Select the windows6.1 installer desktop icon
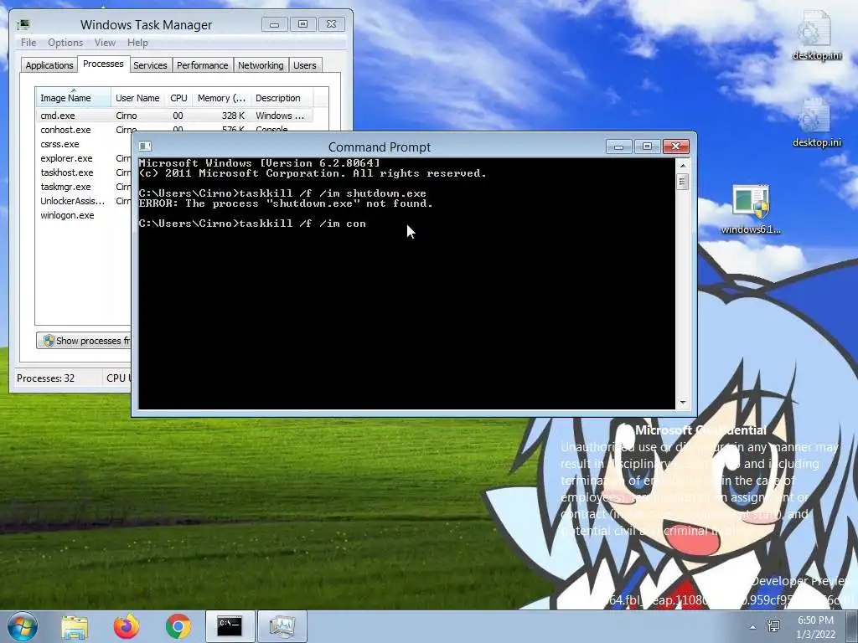The width and height of the screenshot is (858, 643). tap(751, 208)
